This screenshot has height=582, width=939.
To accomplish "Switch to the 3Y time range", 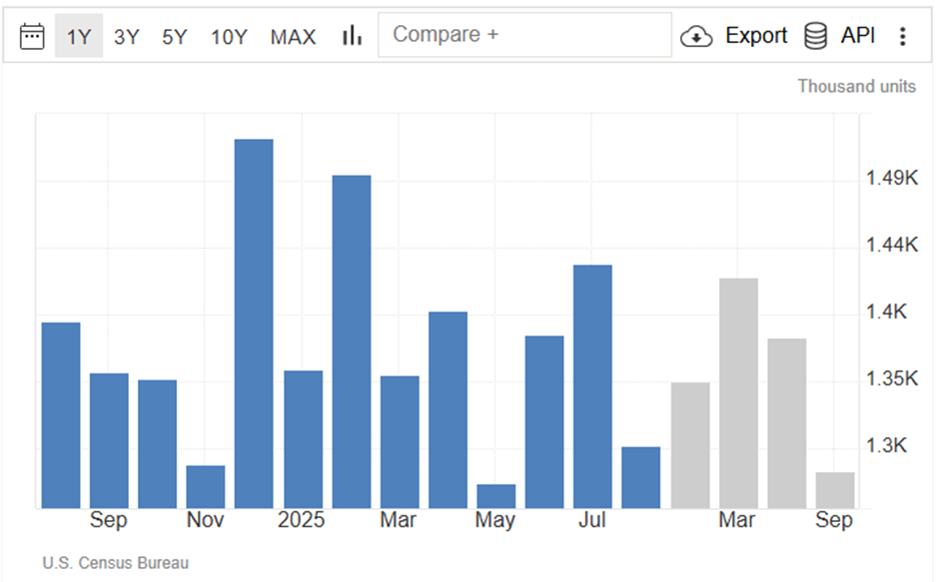I will 127,37.
